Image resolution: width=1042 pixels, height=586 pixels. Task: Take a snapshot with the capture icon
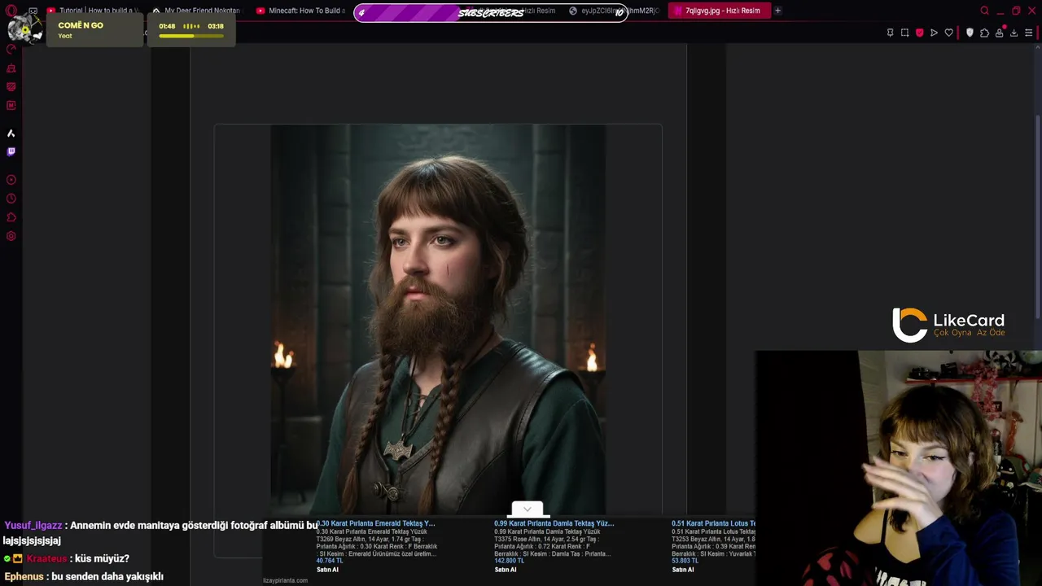(x=904, y=33)
